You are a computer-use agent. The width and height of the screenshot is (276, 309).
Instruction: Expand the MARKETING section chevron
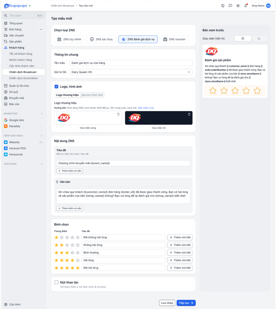[41, 113]
